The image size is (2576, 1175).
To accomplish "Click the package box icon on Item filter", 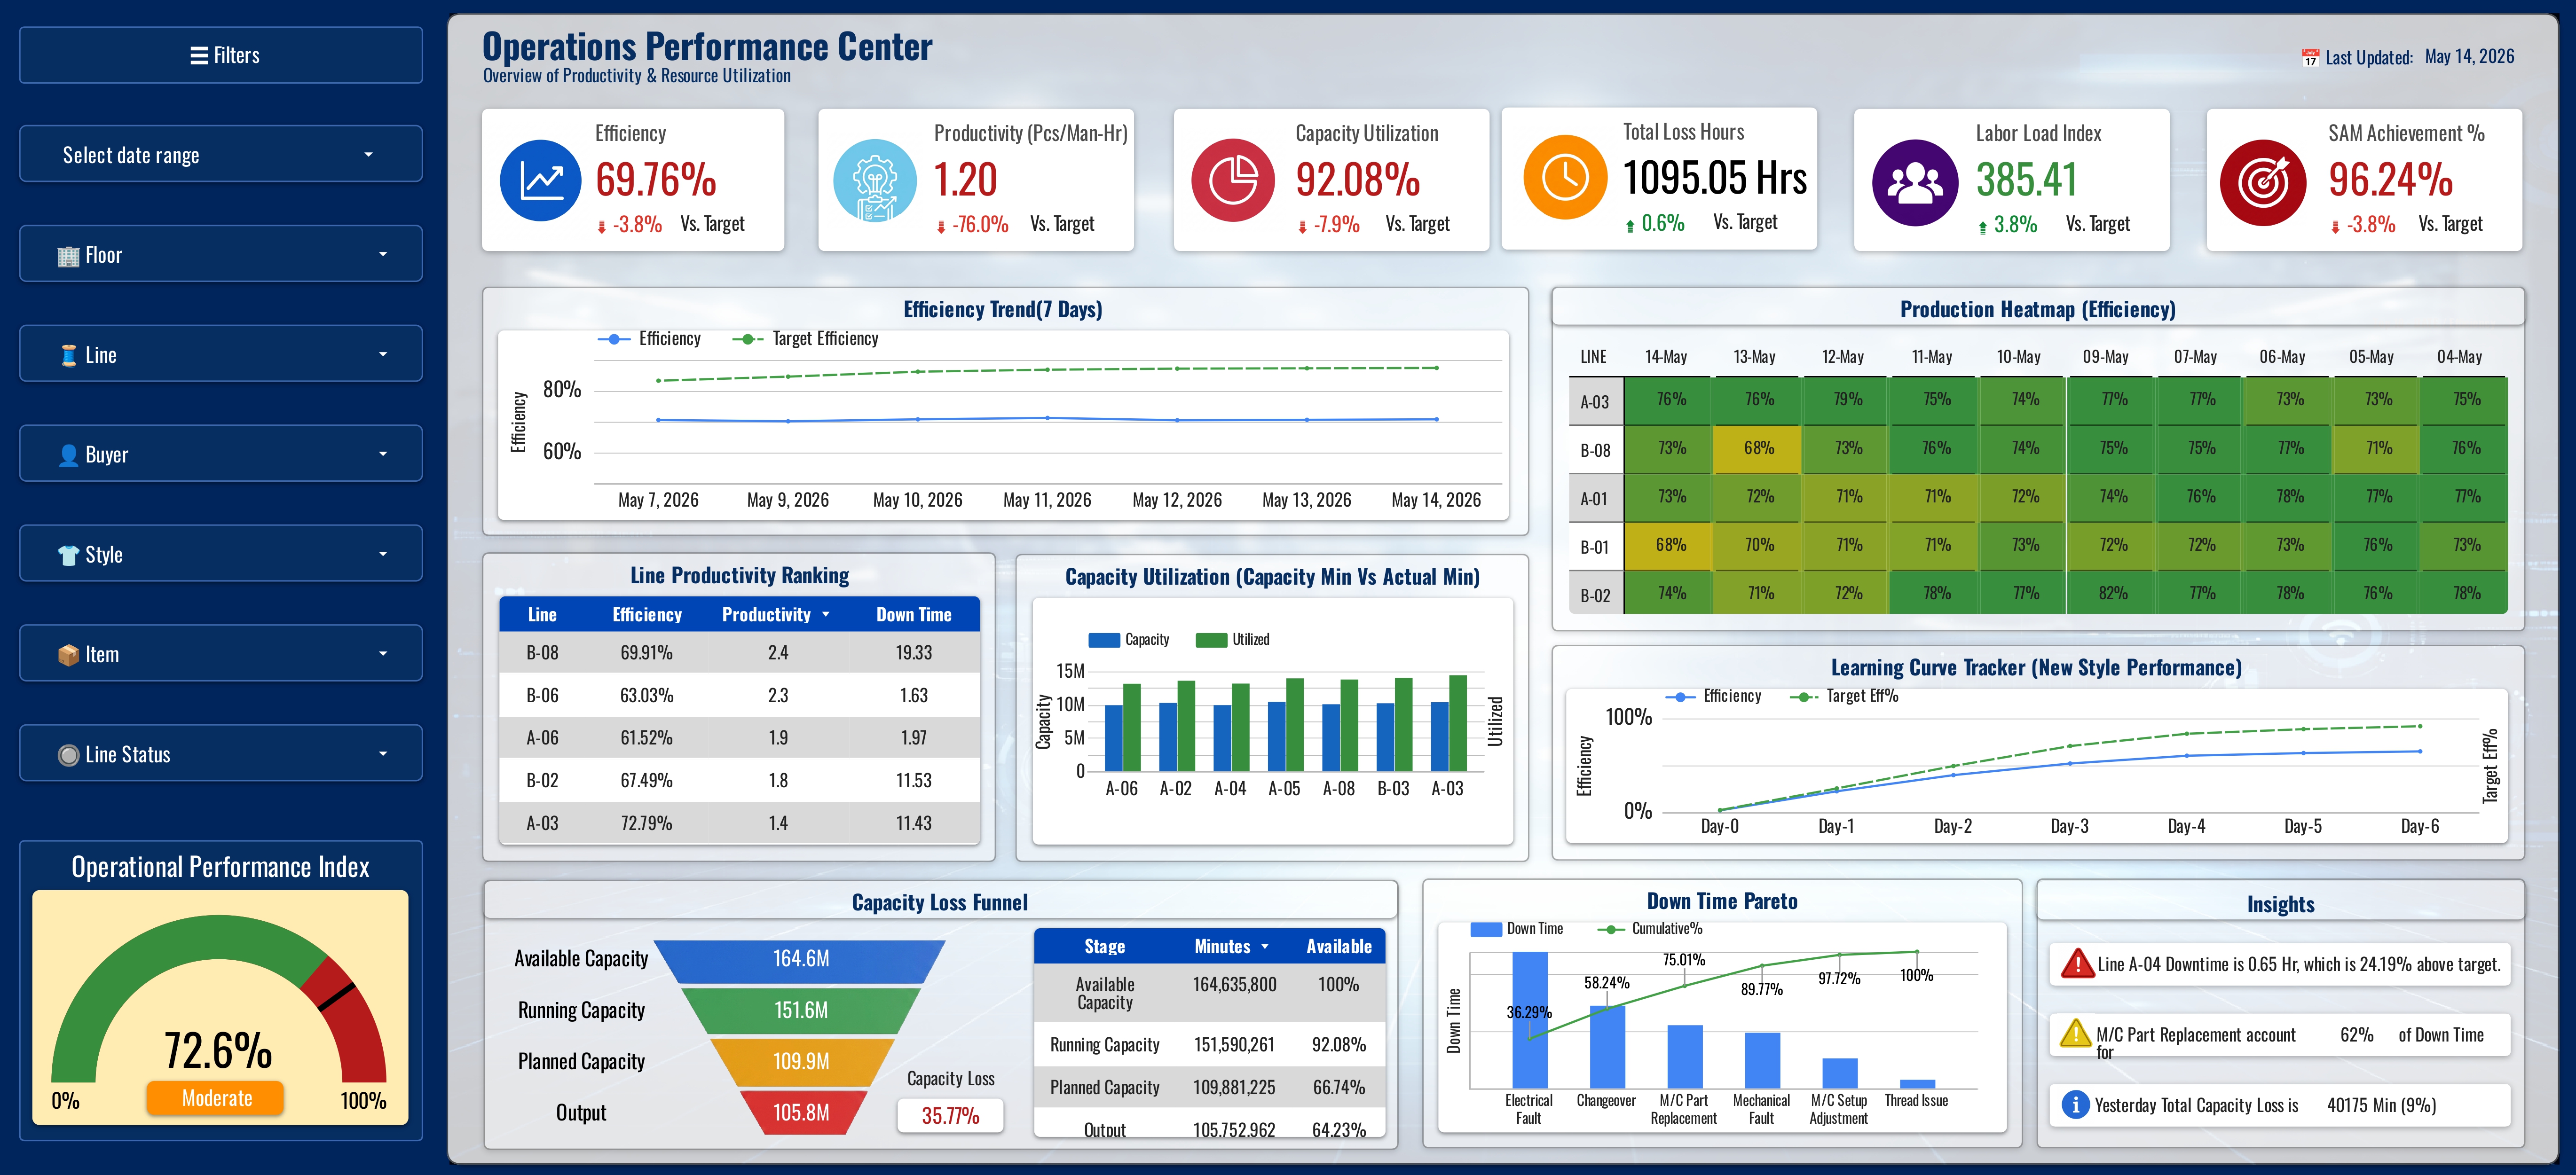I will point(68,655).
